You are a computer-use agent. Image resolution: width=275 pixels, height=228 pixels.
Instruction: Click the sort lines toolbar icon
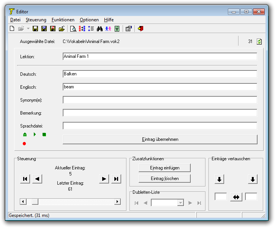click(x=91, y=29)
